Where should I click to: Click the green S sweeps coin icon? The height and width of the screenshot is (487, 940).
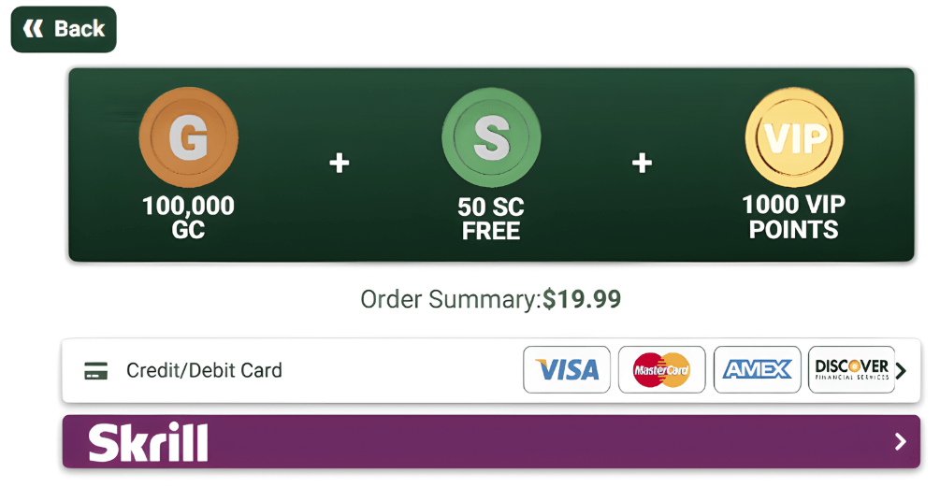click(x=491, y=137)
